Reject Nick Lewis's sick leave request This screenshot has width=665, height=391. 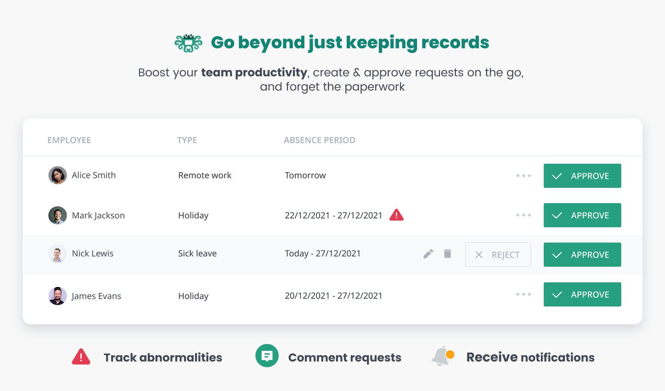498,255
